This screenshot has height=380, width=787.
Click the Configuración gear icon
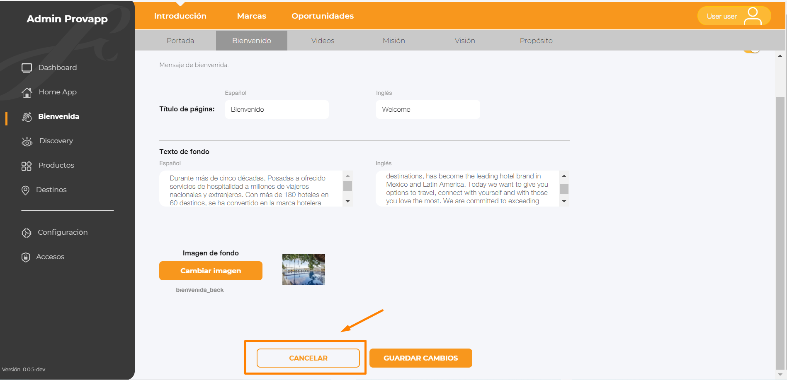[27, 233]
